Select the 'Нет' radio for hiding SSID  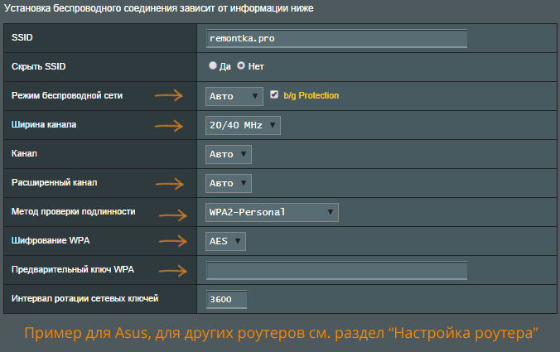coord(241,65)
